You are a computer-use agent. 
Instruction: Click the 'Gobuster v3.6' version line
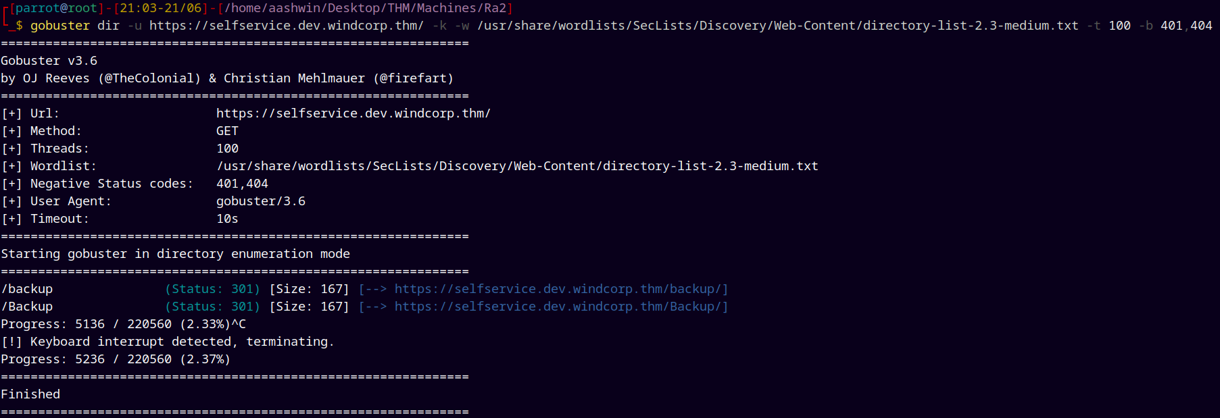49,61
